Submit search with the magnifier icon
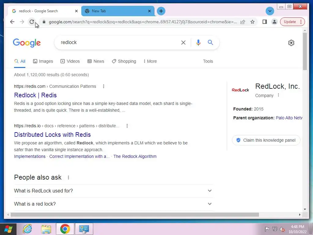This screenshot has width=313, height=235. point(210,42)
